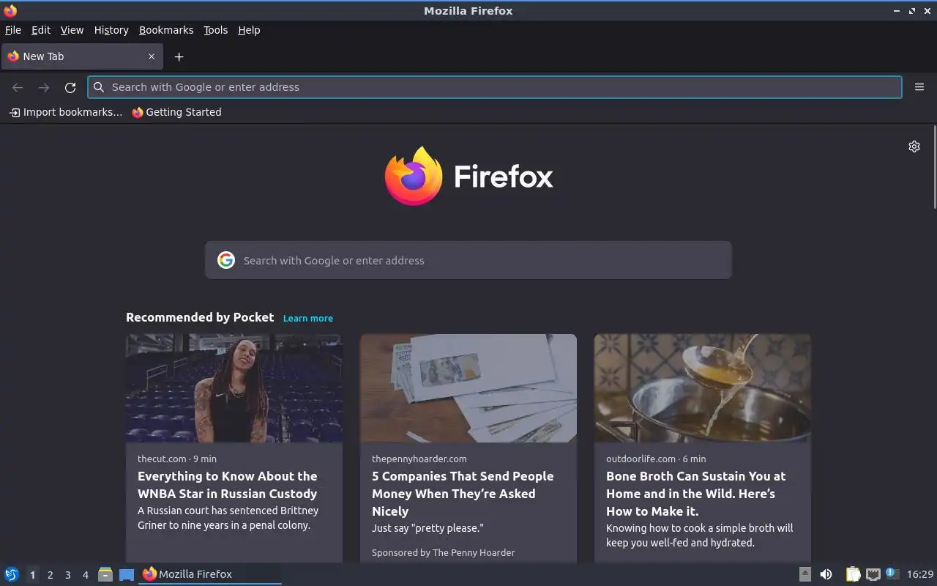Click 'thecut.com · 9 min' source label

(177, 459)
